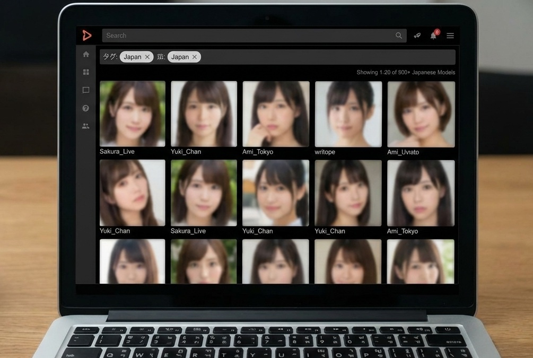
Task: Click the magnifying glass search icon
Action: pyautogui.click(x=399, y=36)
